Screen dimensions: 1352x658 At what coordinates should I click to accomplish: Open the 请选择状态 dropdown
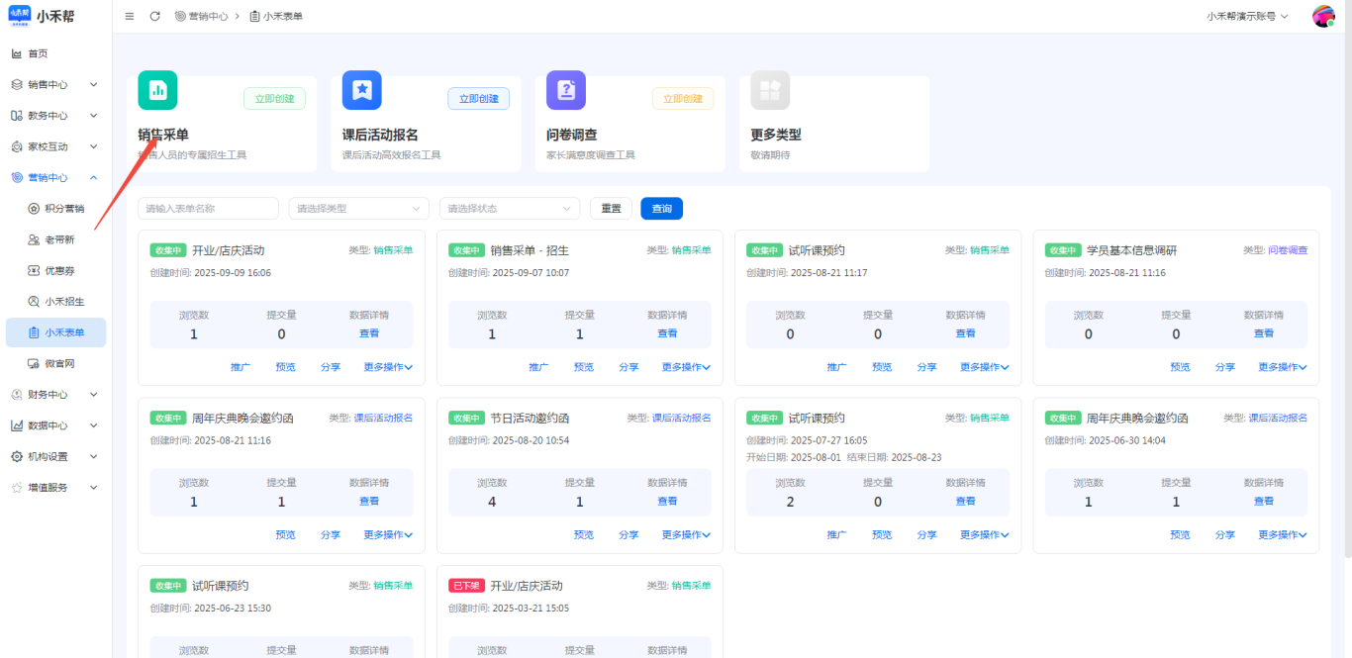pyautogui.click(x=509, y=209)
